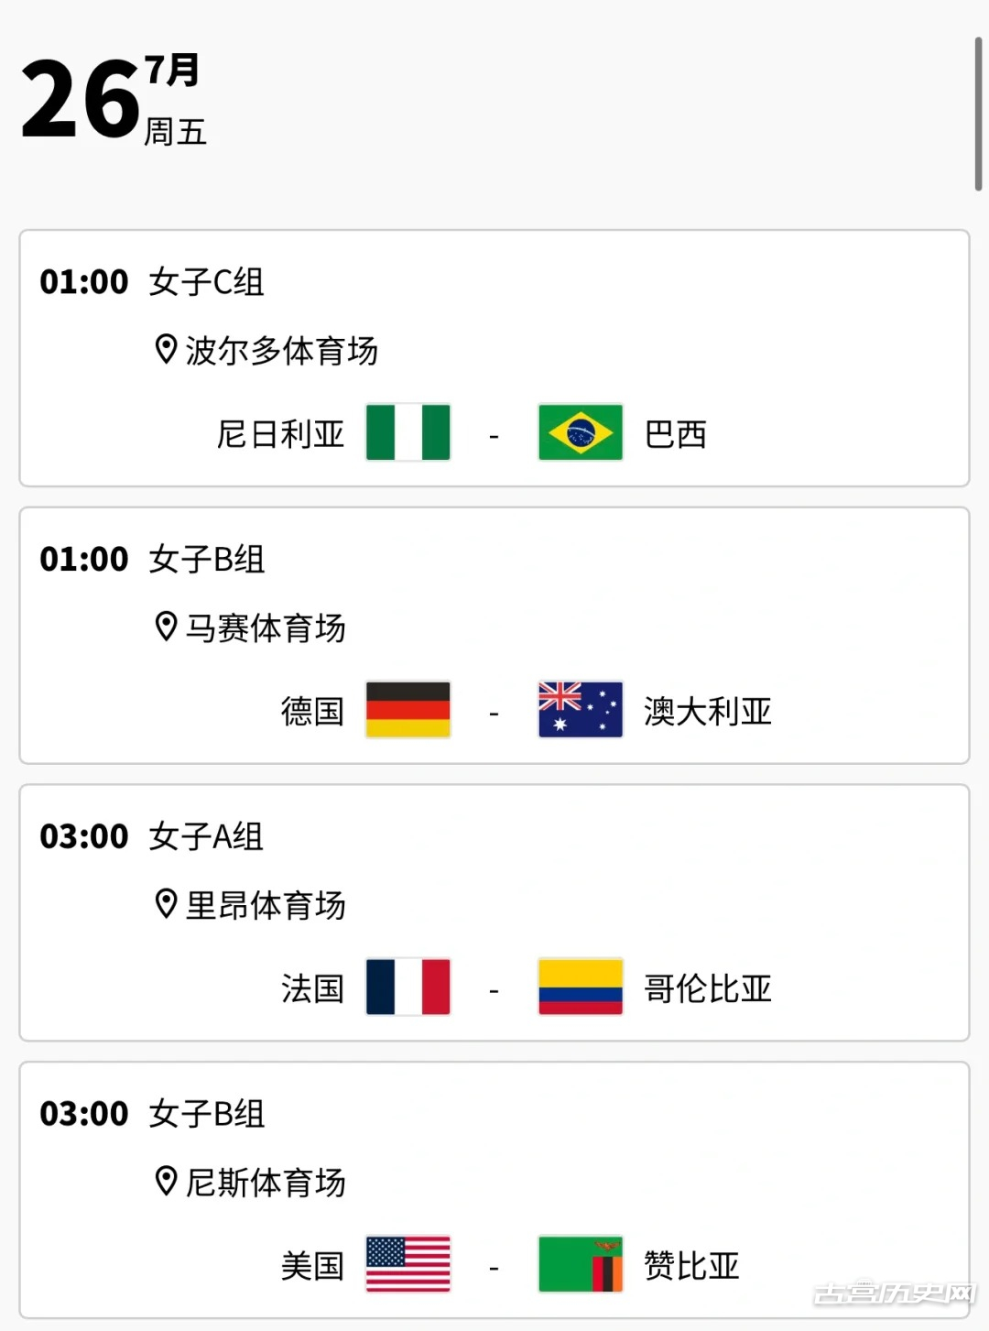
Task: Open the 尼斯体育场 venue link
Action: [266, 1182]
